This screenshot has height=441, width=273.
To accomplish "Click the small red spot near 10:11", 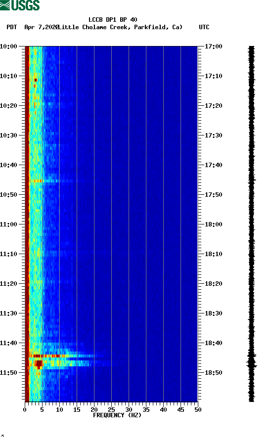I will point(36,80).
